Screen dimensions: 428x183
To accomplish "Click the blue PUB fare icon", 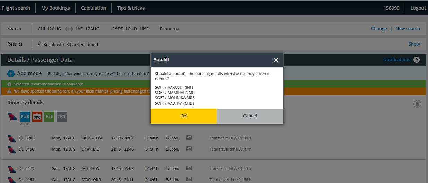I will click(x=25, y=117).
